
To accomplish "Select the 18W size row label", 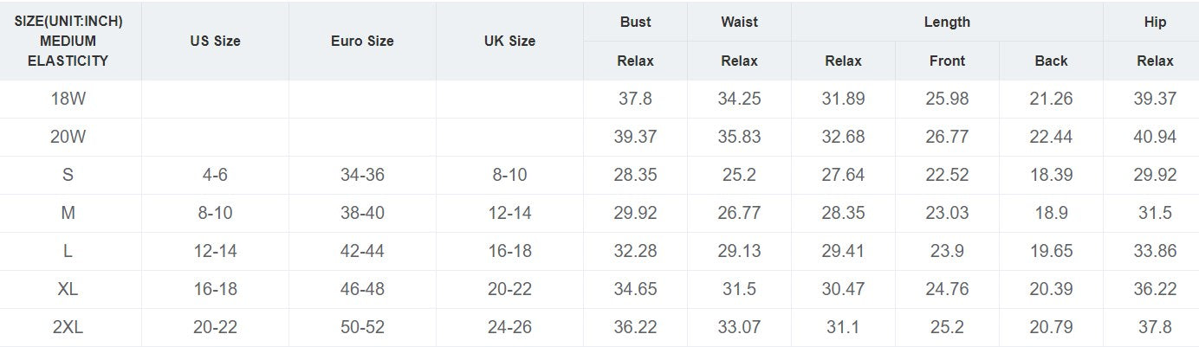I will tap(68, 99).
